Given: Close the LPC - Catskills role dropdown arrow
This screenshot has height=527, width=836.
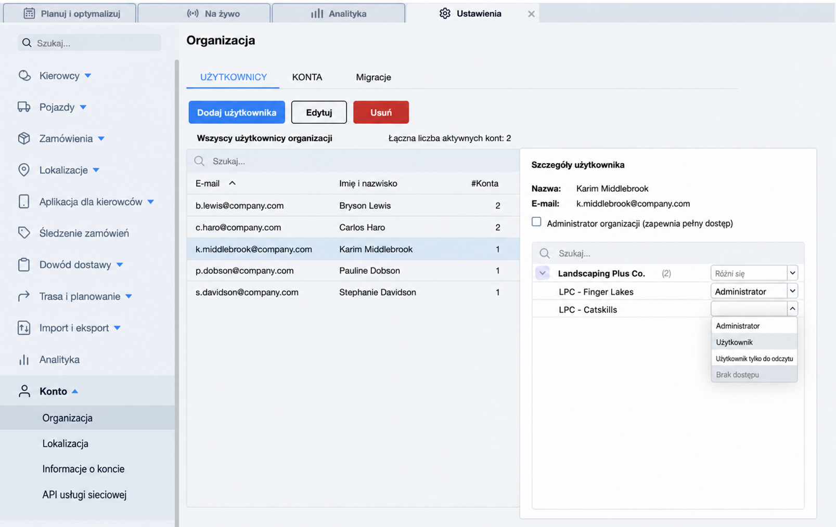Looking at the screenshot, I should [x=792, y=309].
